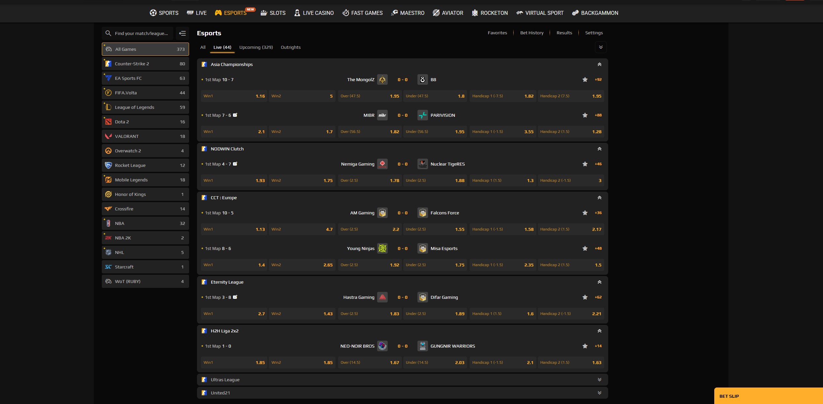Open WoT (RUBY) category

pyautogui.click(x=145, y=281)
